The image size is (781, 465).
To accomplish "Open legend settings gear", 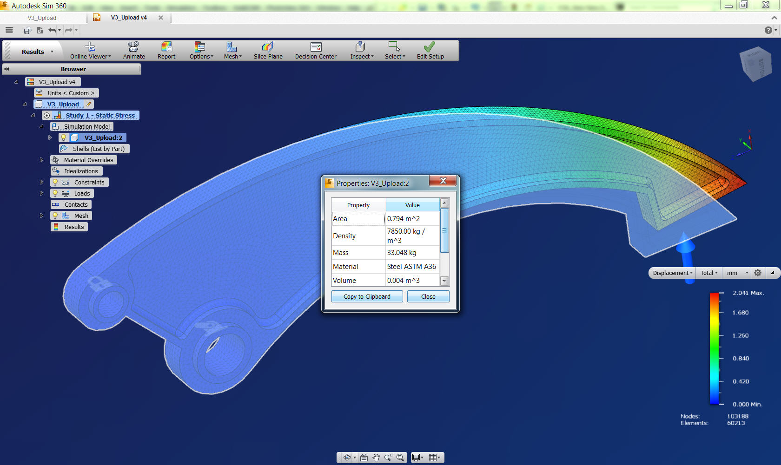I will pos(758,273).
